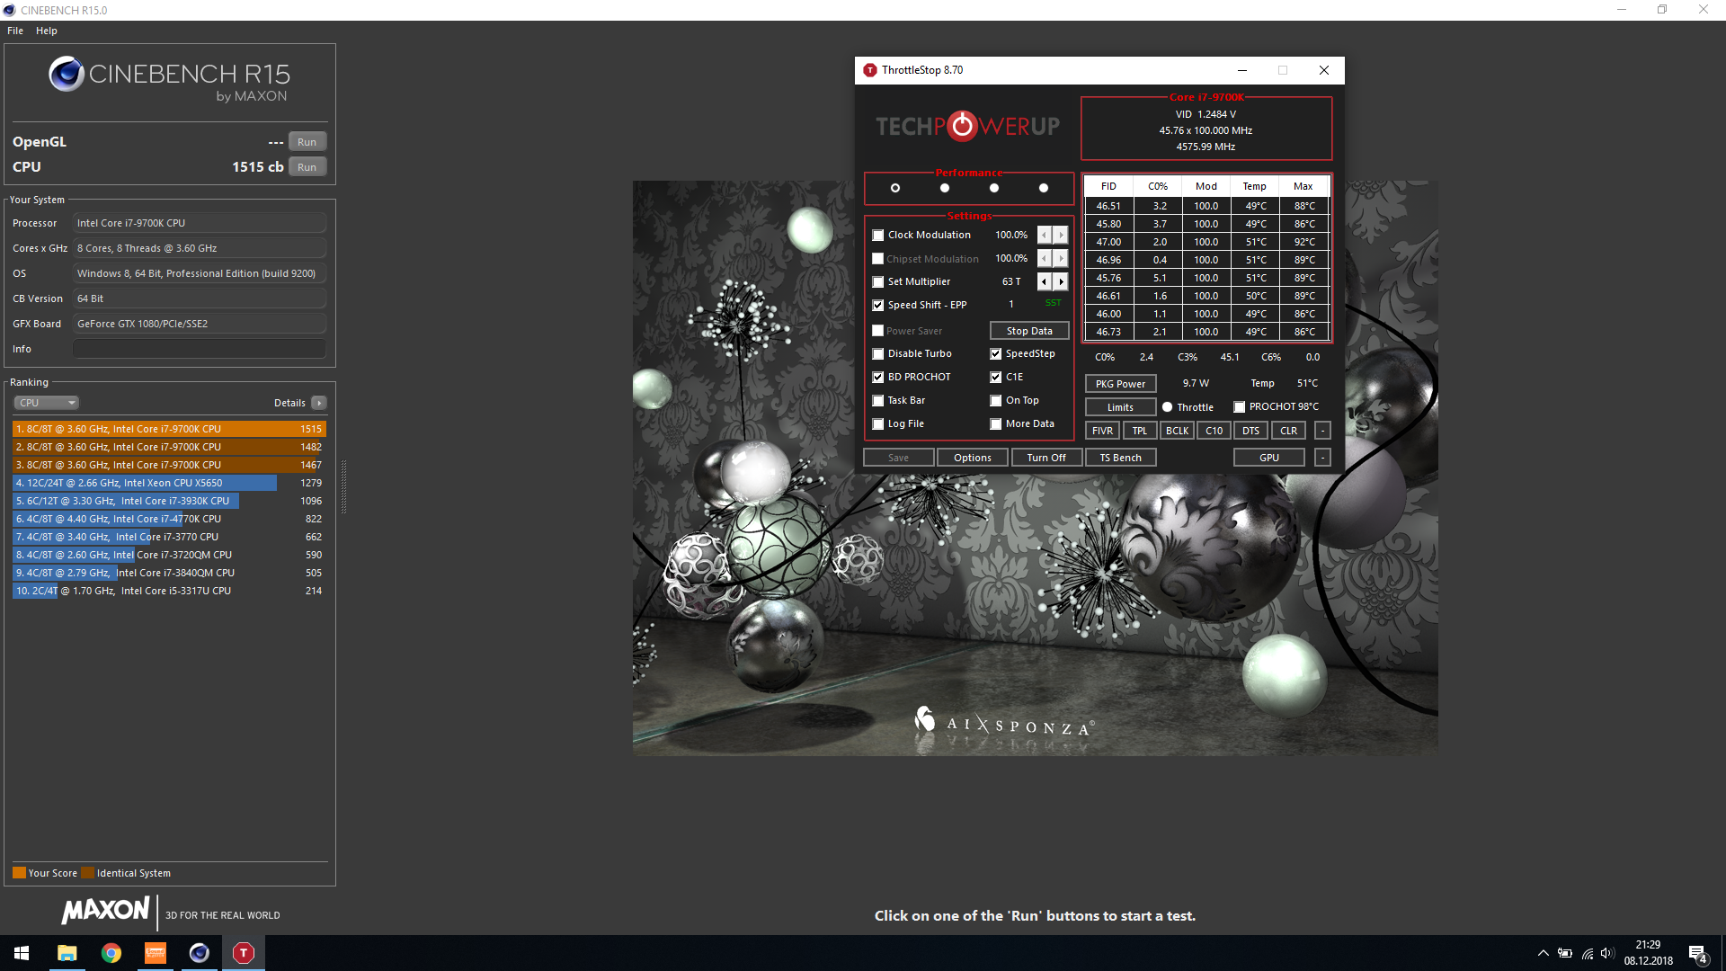Image resolution: width=1726 pixels, height=971 pixels.
Task: Click the minus button beside CLR
Action: (x=1322, y=431)
